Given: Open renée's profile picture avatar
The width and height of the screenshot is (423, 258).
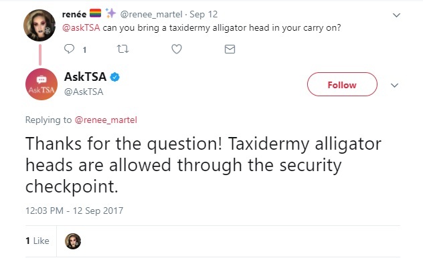Looking at the screenshot, I should click(39, 25).
